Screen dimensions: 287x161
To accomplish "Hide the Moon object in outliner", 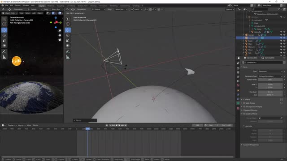I will point(284,50).
